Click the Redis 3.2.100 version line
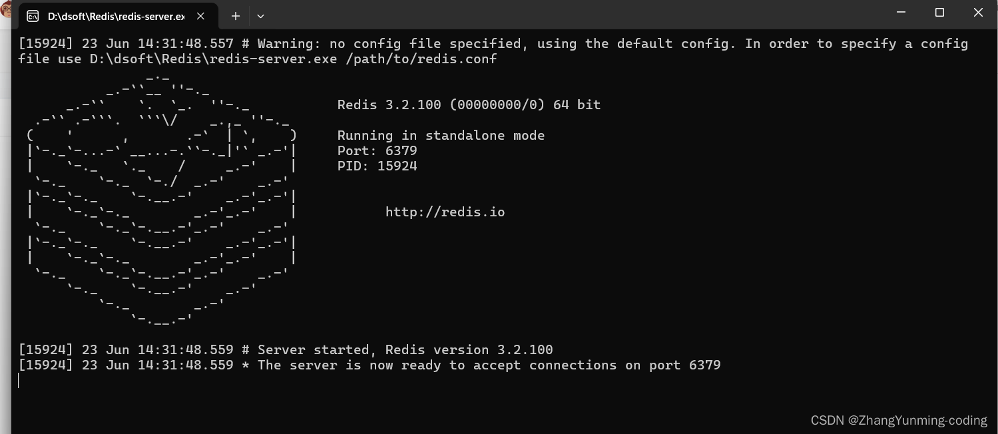This screenshot has width=998, height=434. 469,105
